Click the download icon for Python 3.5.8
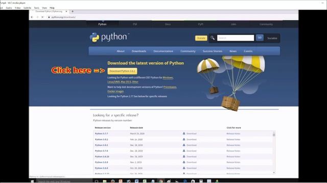 point(184,168)
